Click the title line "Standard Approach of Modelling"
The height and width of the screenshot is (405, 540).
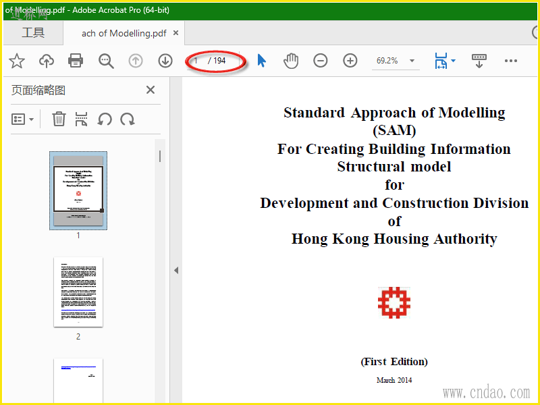[394, 113]
